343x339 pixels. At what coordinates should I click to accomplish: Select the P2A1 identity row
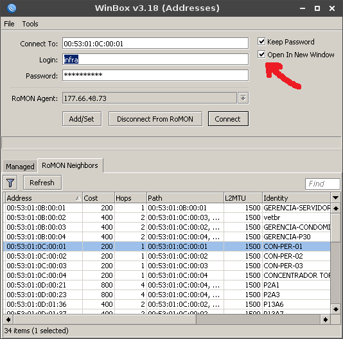(168, 285)
